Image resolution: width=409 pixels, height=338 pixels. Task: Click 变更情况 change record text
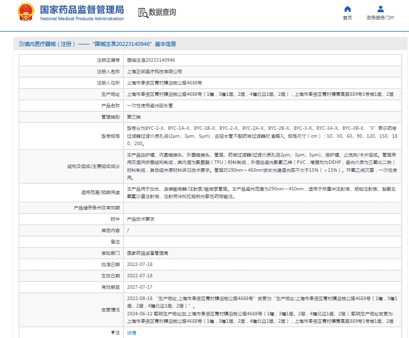pos(262,310)
